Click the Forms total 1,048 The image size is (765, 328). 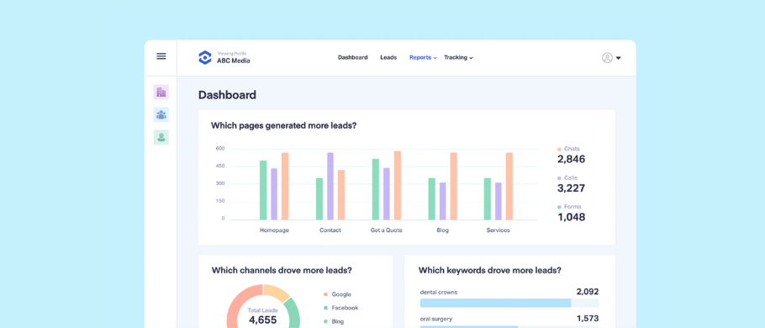point(571,217)
